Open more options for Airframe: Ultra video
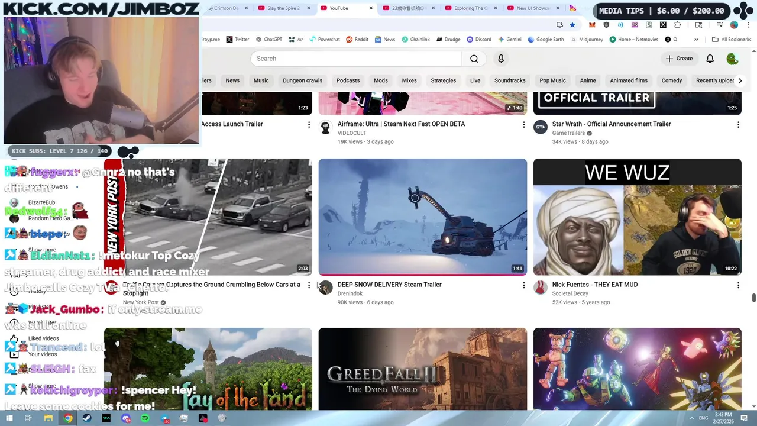This screenshot has width=757, height=426. click(523, 124)
